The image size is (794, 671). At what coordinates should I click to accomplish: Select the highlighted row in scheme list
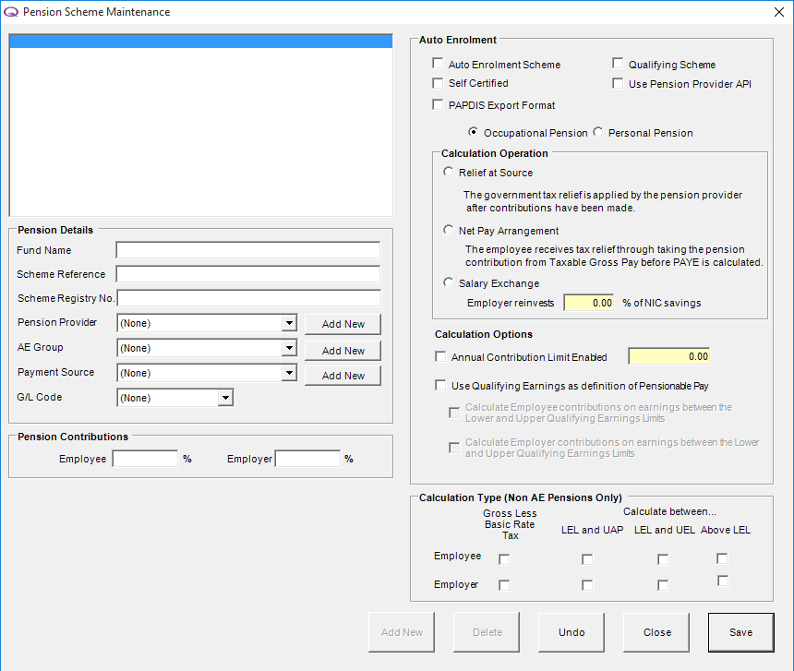click(201, 42)
